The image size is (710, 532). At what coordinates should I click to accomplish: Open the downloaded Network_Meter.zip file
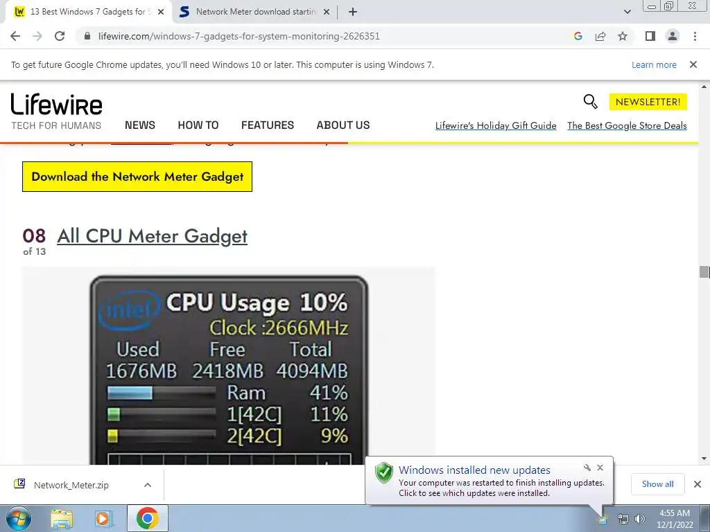[x=71, y=485]
